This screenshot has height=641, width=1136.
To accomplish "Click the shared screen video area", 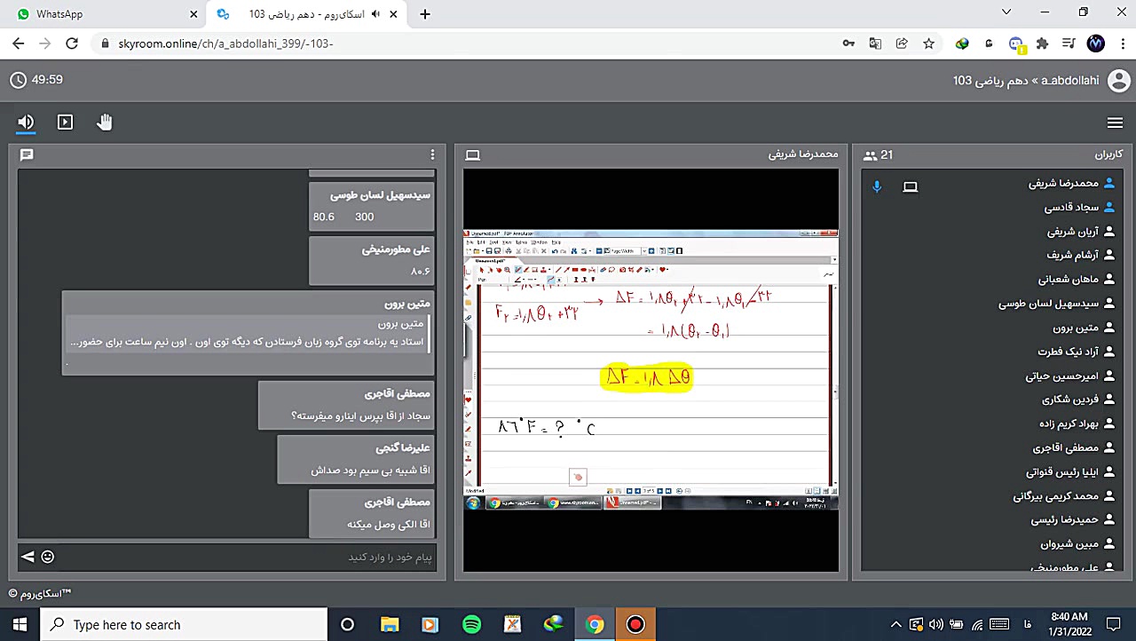I will point(651,369).
